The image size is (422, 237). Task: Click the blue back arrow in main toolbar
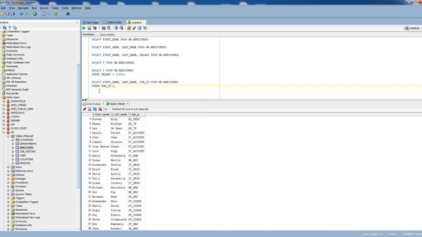point(21,14)
